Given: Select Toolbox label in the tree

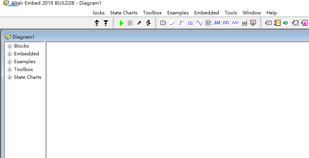Looking at the screenshot, I should 23,69.
